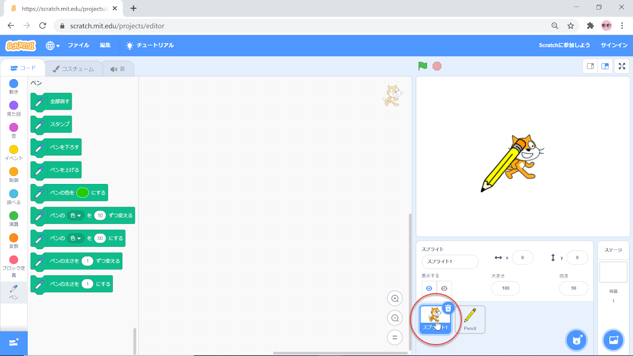Select the 変数 block category
This screenshot has height=356, width=633.
14,240
